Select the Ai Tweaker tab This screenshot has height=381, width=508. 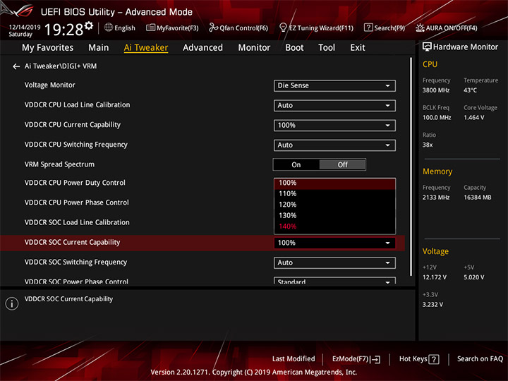click(146, 48)
